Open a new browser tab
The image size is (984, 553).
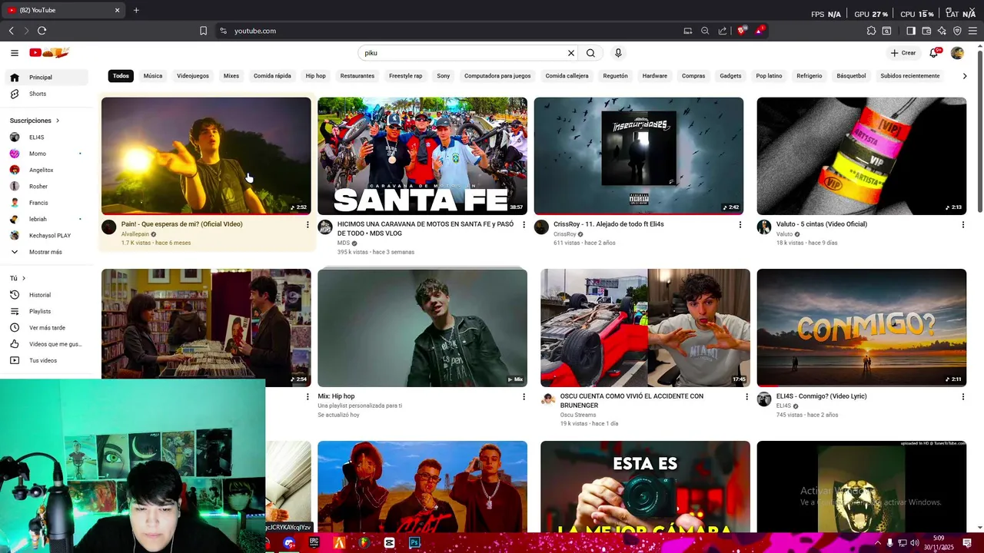point(136,10)
